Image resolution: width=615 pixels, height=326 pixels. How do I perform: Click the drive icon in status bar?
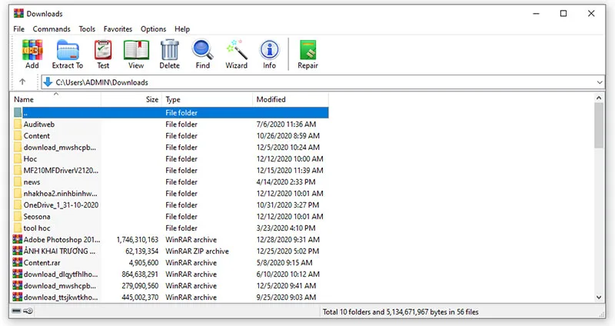tap(16, 311)
